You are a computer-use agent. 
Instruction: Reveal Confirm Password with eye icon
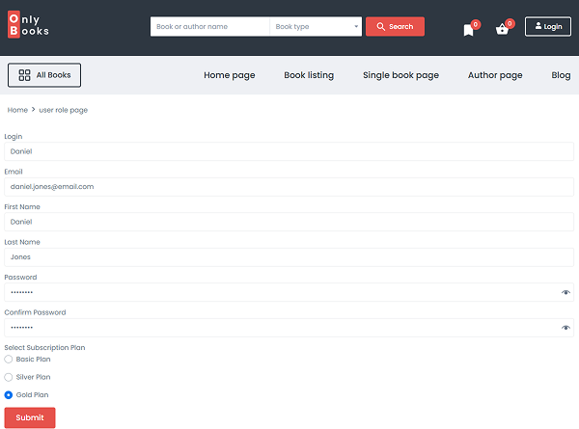565,328
